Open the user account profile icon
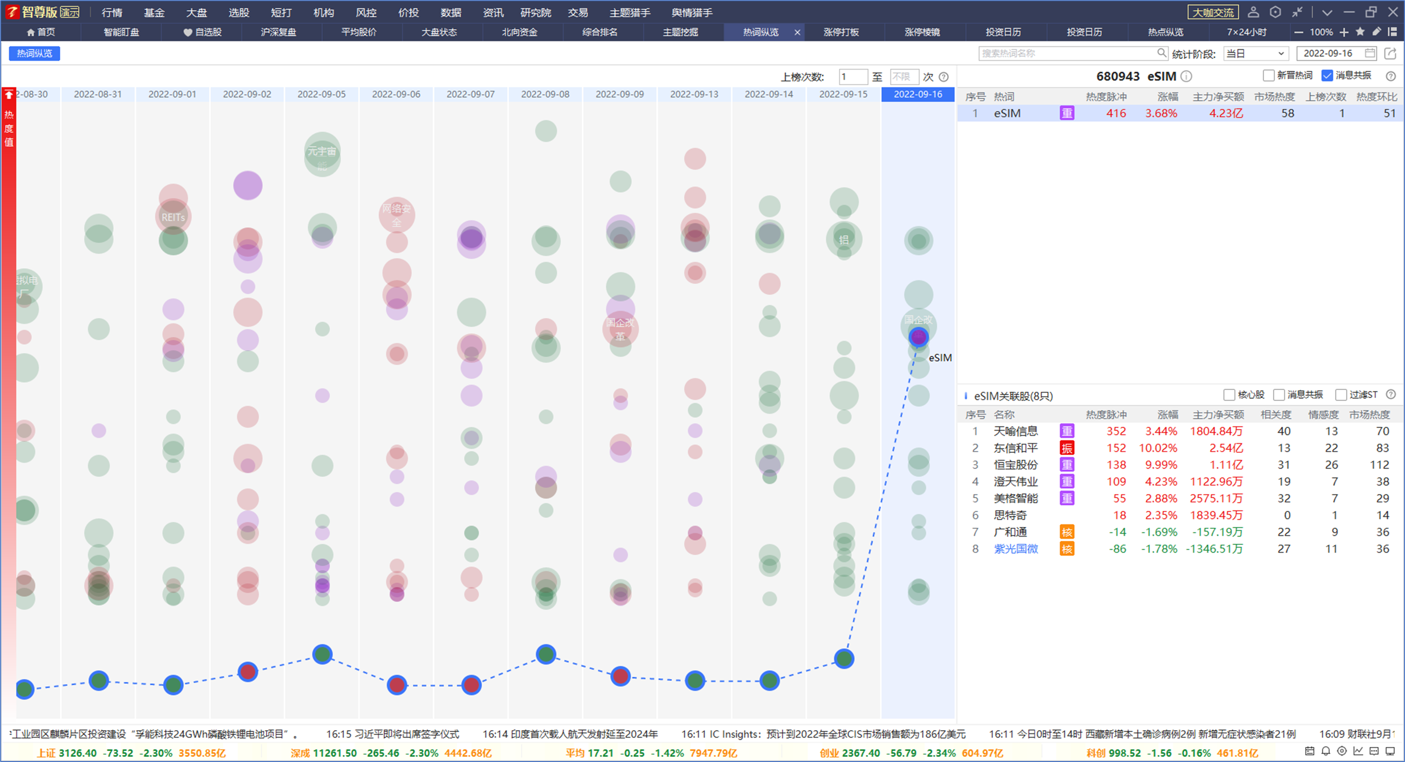Image resolution: width=1405 pixels, height=762 pixels. click(x=1253, y=12)
